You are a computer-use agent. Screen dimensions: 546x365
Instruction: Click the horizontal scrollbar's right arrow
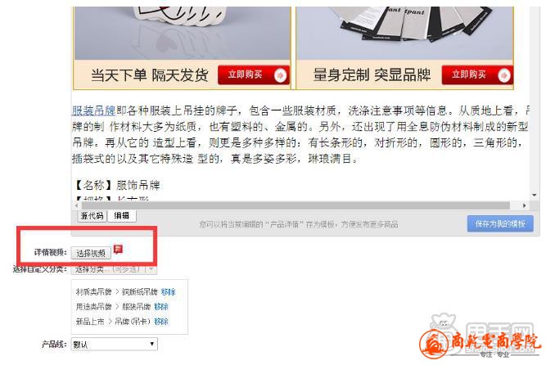[524, 205]
